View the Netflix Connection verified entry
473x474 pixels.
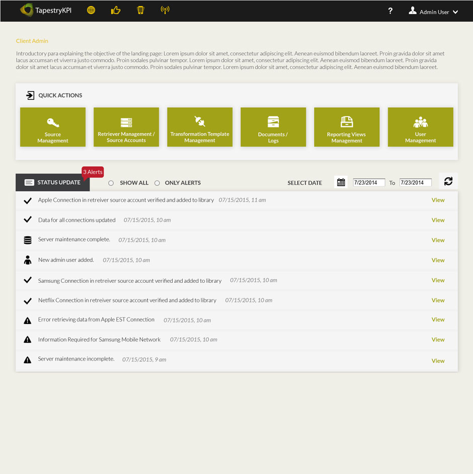[x=438, y=300]
